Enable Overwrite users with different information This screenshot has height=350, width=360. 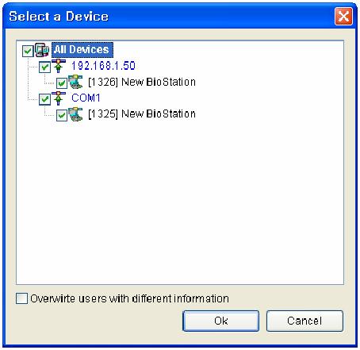coord(21,298)
